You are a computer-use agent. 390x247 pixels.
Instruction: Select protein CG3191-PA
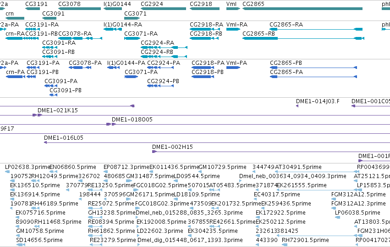pyautogui.click(x=43, y=63)
